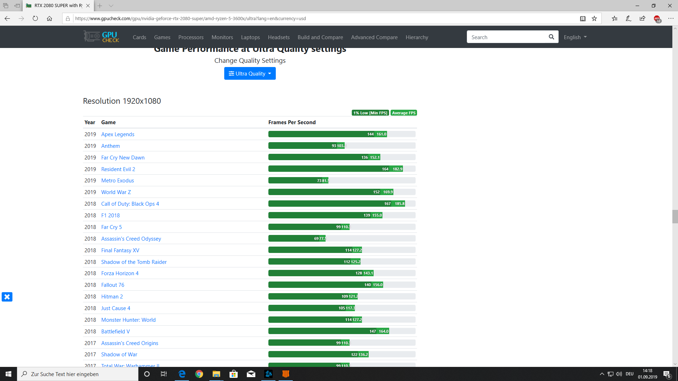Open Microsoft Edge from taskbar
The width and height of the screenshot is (678, 381).
click(x=182, y=374)
